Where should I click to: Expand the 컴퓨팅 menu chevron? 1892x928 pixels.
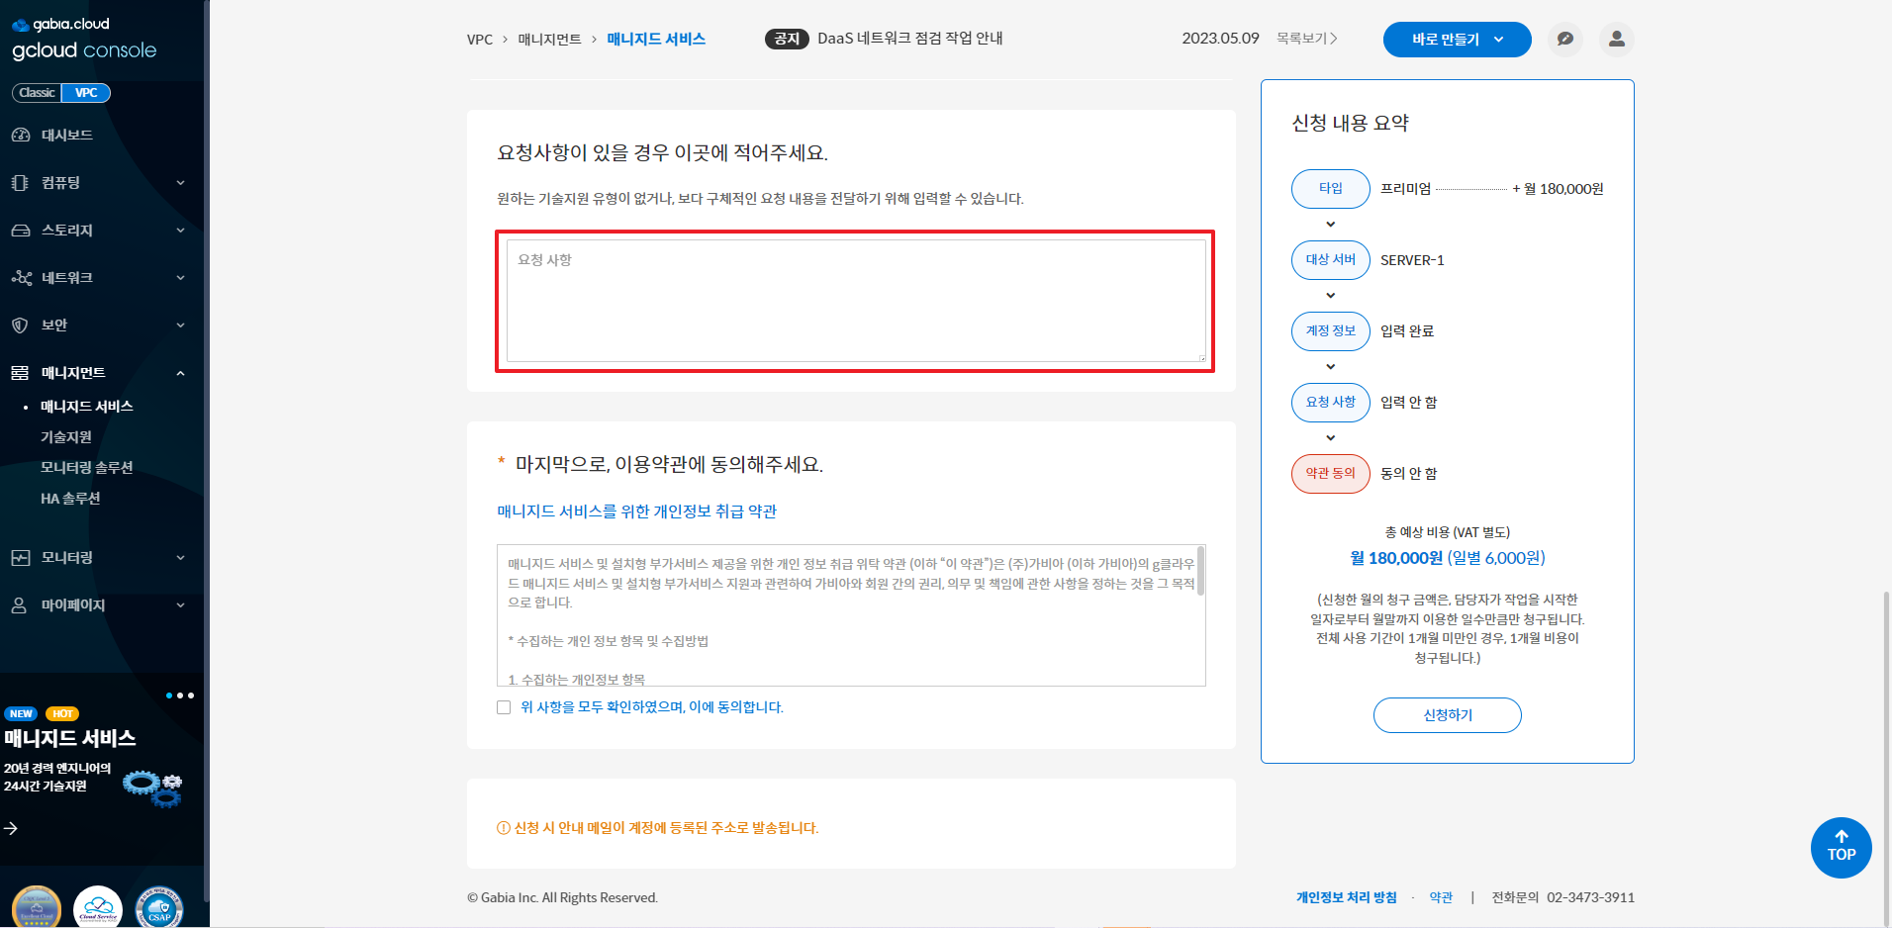click(180, 183)
